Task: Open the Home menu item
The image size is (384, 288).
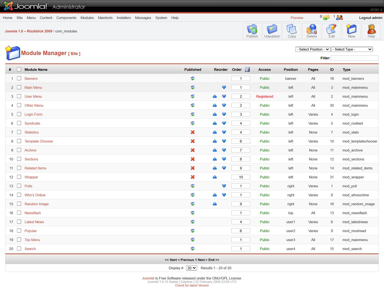Action: coord(8,18)
